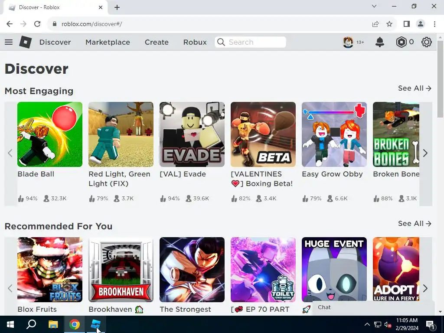Open the HUGE EVENT pet thumbnail
Screen dimensions: 444x333
(x=334, y=269)
